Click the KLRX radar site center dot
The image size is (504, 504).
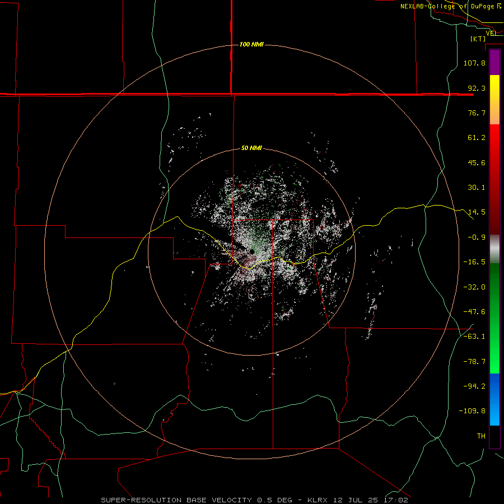(x=252, y=251)
